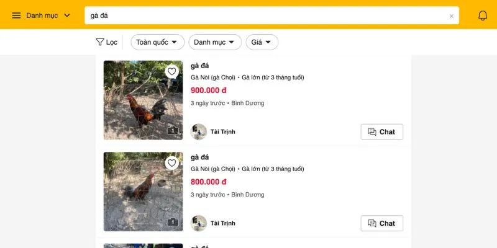Chat with seller of 800.000 đ rooster
Screen dimensions: 497x248
[x=381, y=223]
